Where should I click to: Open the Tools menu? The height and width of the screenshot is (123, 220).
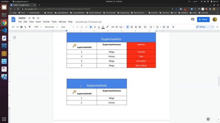tap(54, 22)
